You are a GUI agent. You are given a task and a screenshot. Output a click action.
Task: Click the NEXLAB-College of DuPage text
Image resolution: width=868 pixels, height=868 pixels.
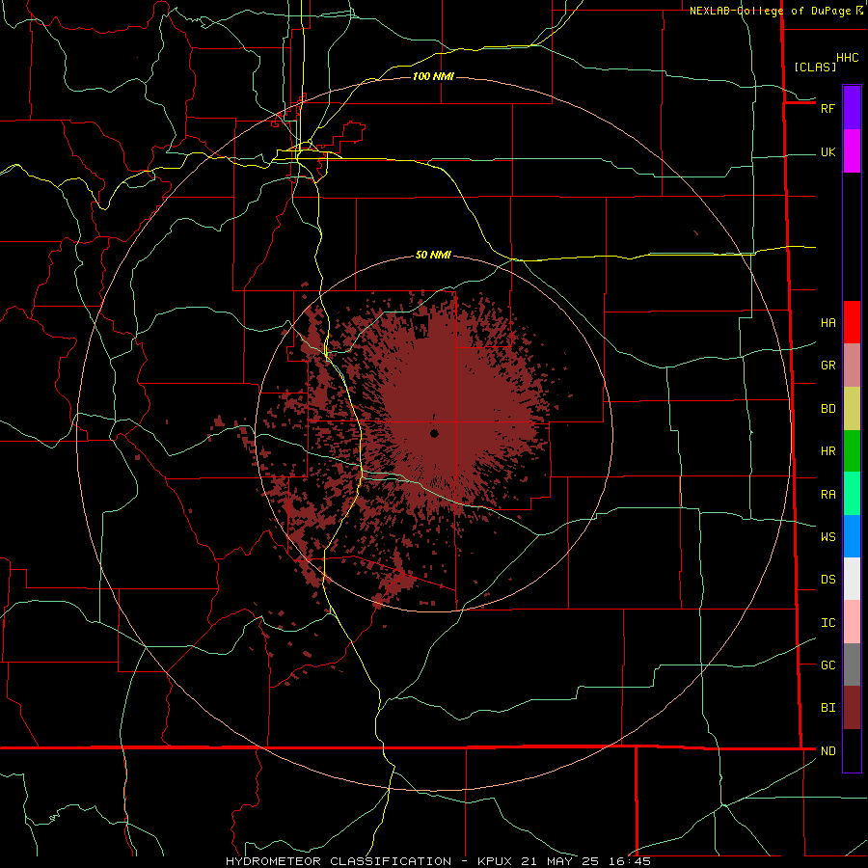770,11
